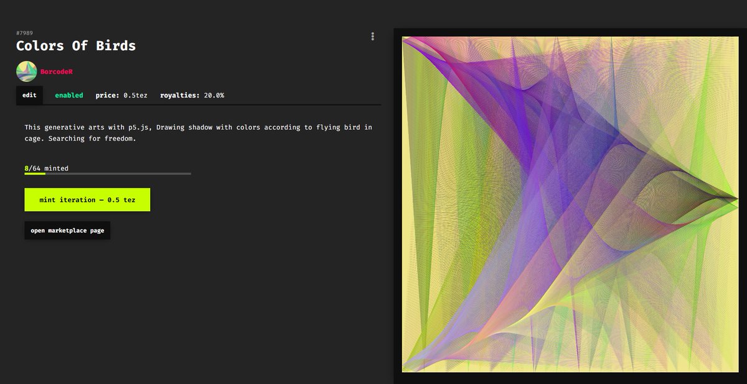Click the enabled status label
This screenshot has width=747, height=384.
(68, 96)
